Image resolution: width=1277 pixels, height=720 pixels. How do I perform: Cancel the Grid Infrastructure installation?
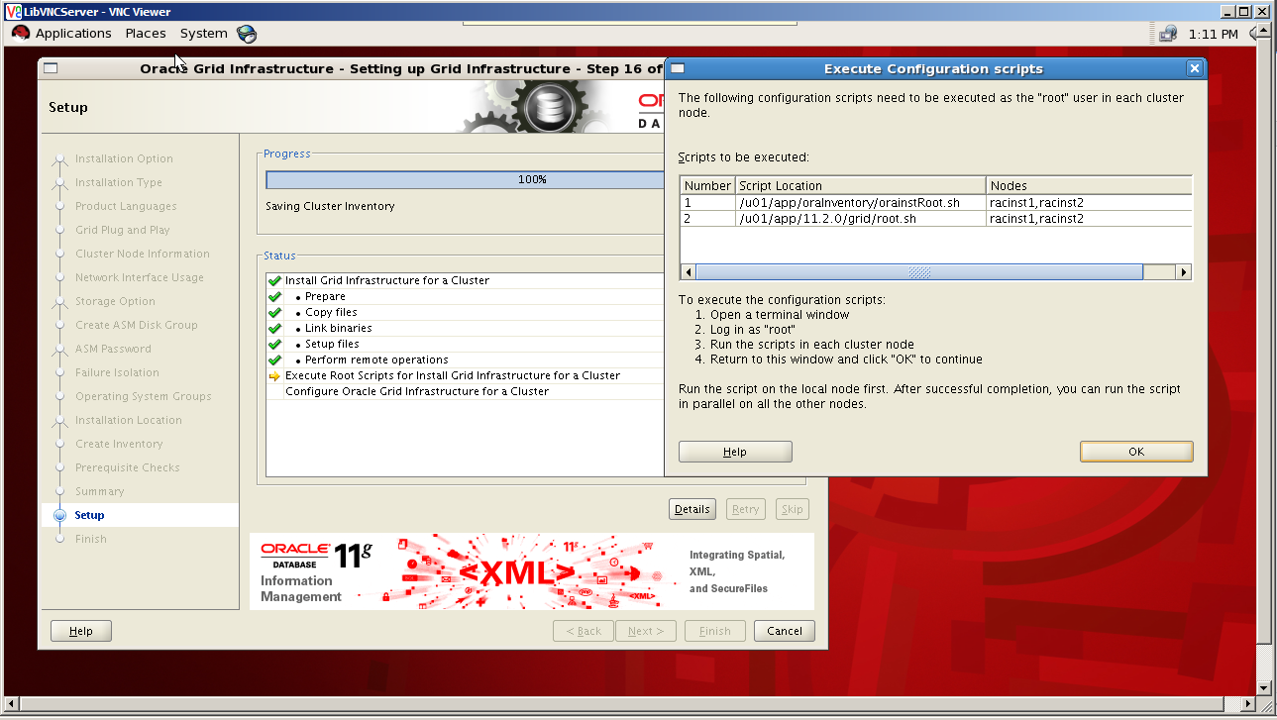pos(785,631)
